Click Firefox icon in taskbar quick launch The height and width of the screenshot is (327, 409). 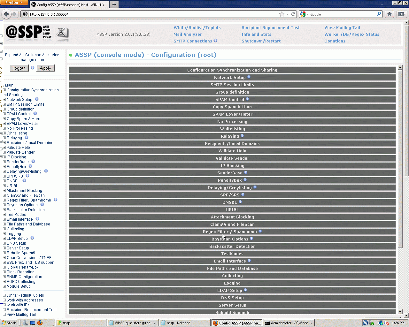pyautogui.click(x=40, y=323)
